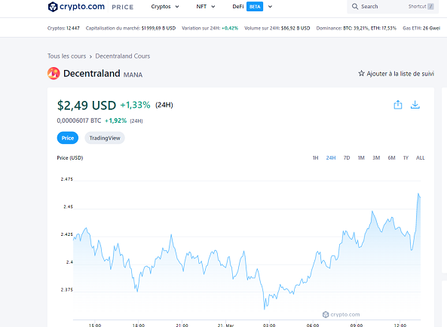This screenshot has width=447, height=327.
Task: Click the crypto.com logo
Action: pos(76,7)
